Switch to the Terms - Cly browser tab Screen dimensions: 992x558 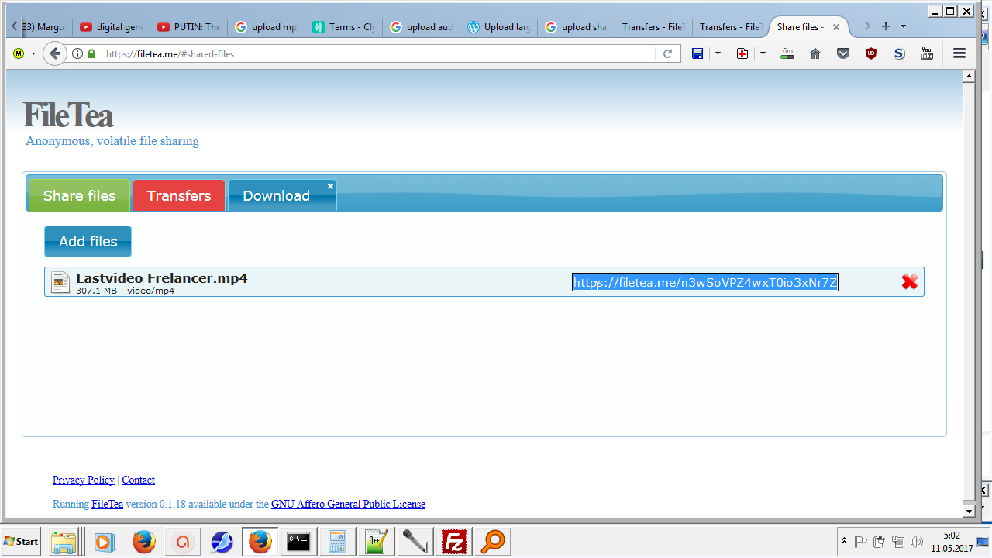click(x=344, y=27)
